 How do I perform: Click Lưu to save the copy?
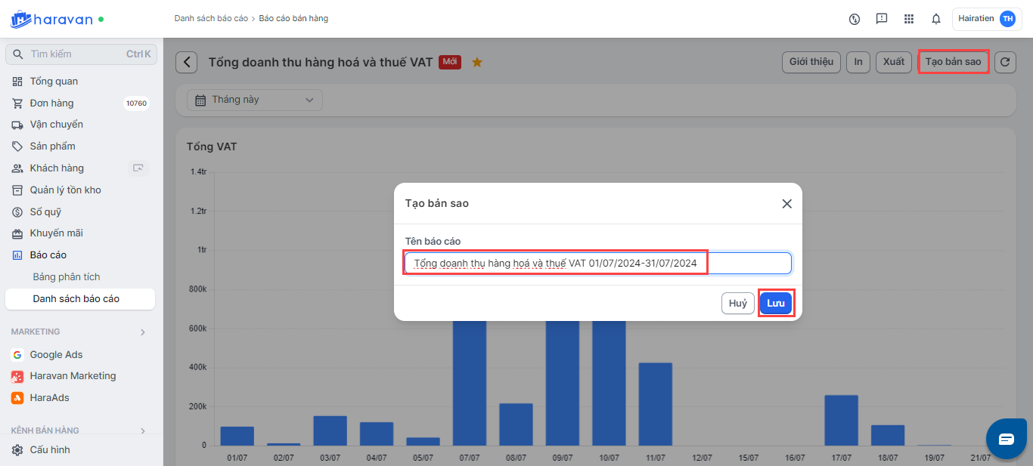[x=776, y=304]
